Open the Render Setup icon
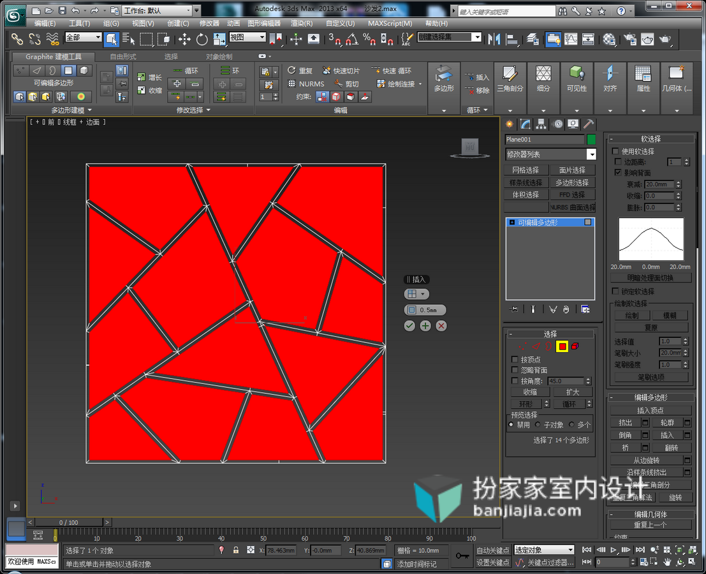This screenshot has height=574, width=706. coord(629,39)
